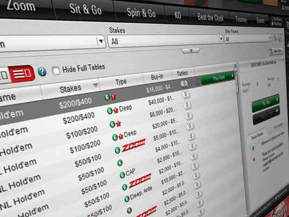Click the Zoom logo beside the 9-max icon
The image size is (289, 217).
[x=147, y=212]
